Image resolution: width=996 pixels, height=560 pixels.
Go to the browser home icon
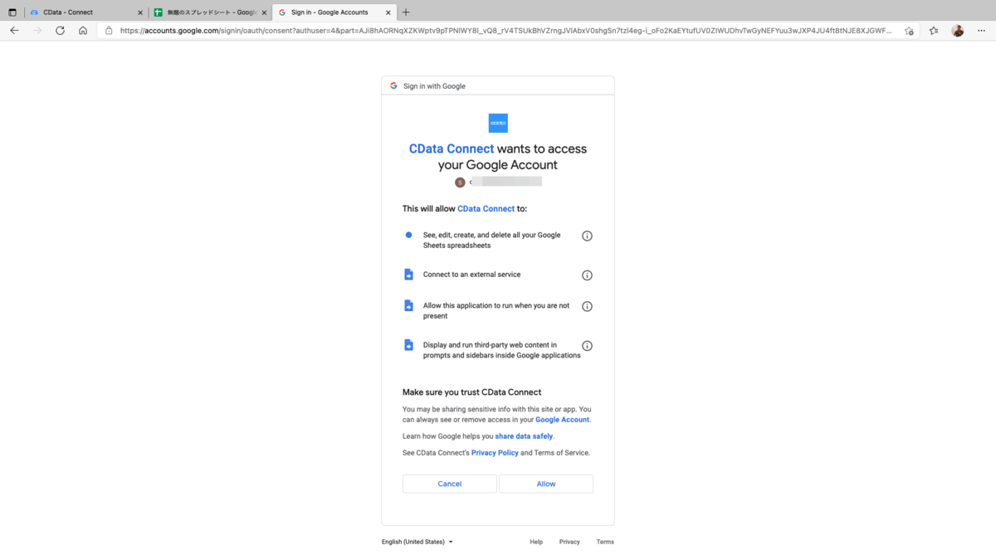coord(83,31)
